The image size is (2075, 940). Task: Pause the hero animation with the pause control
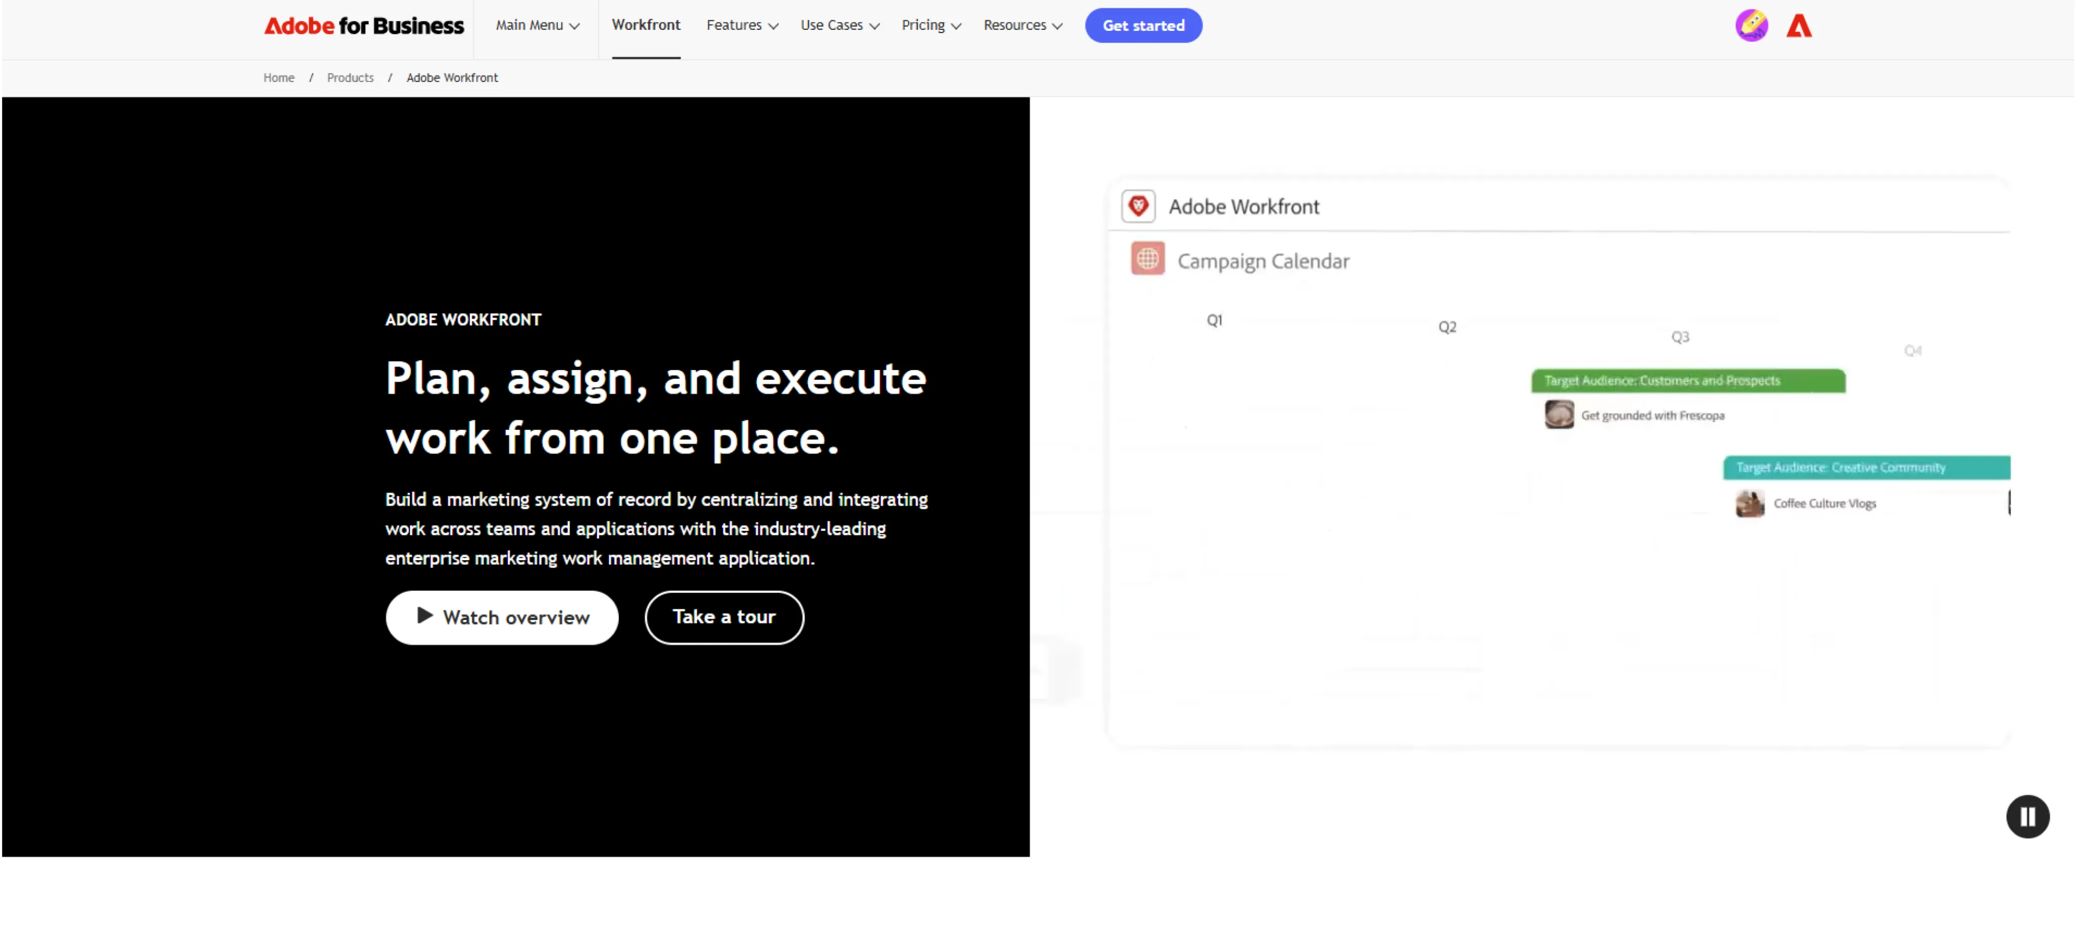2027,816
